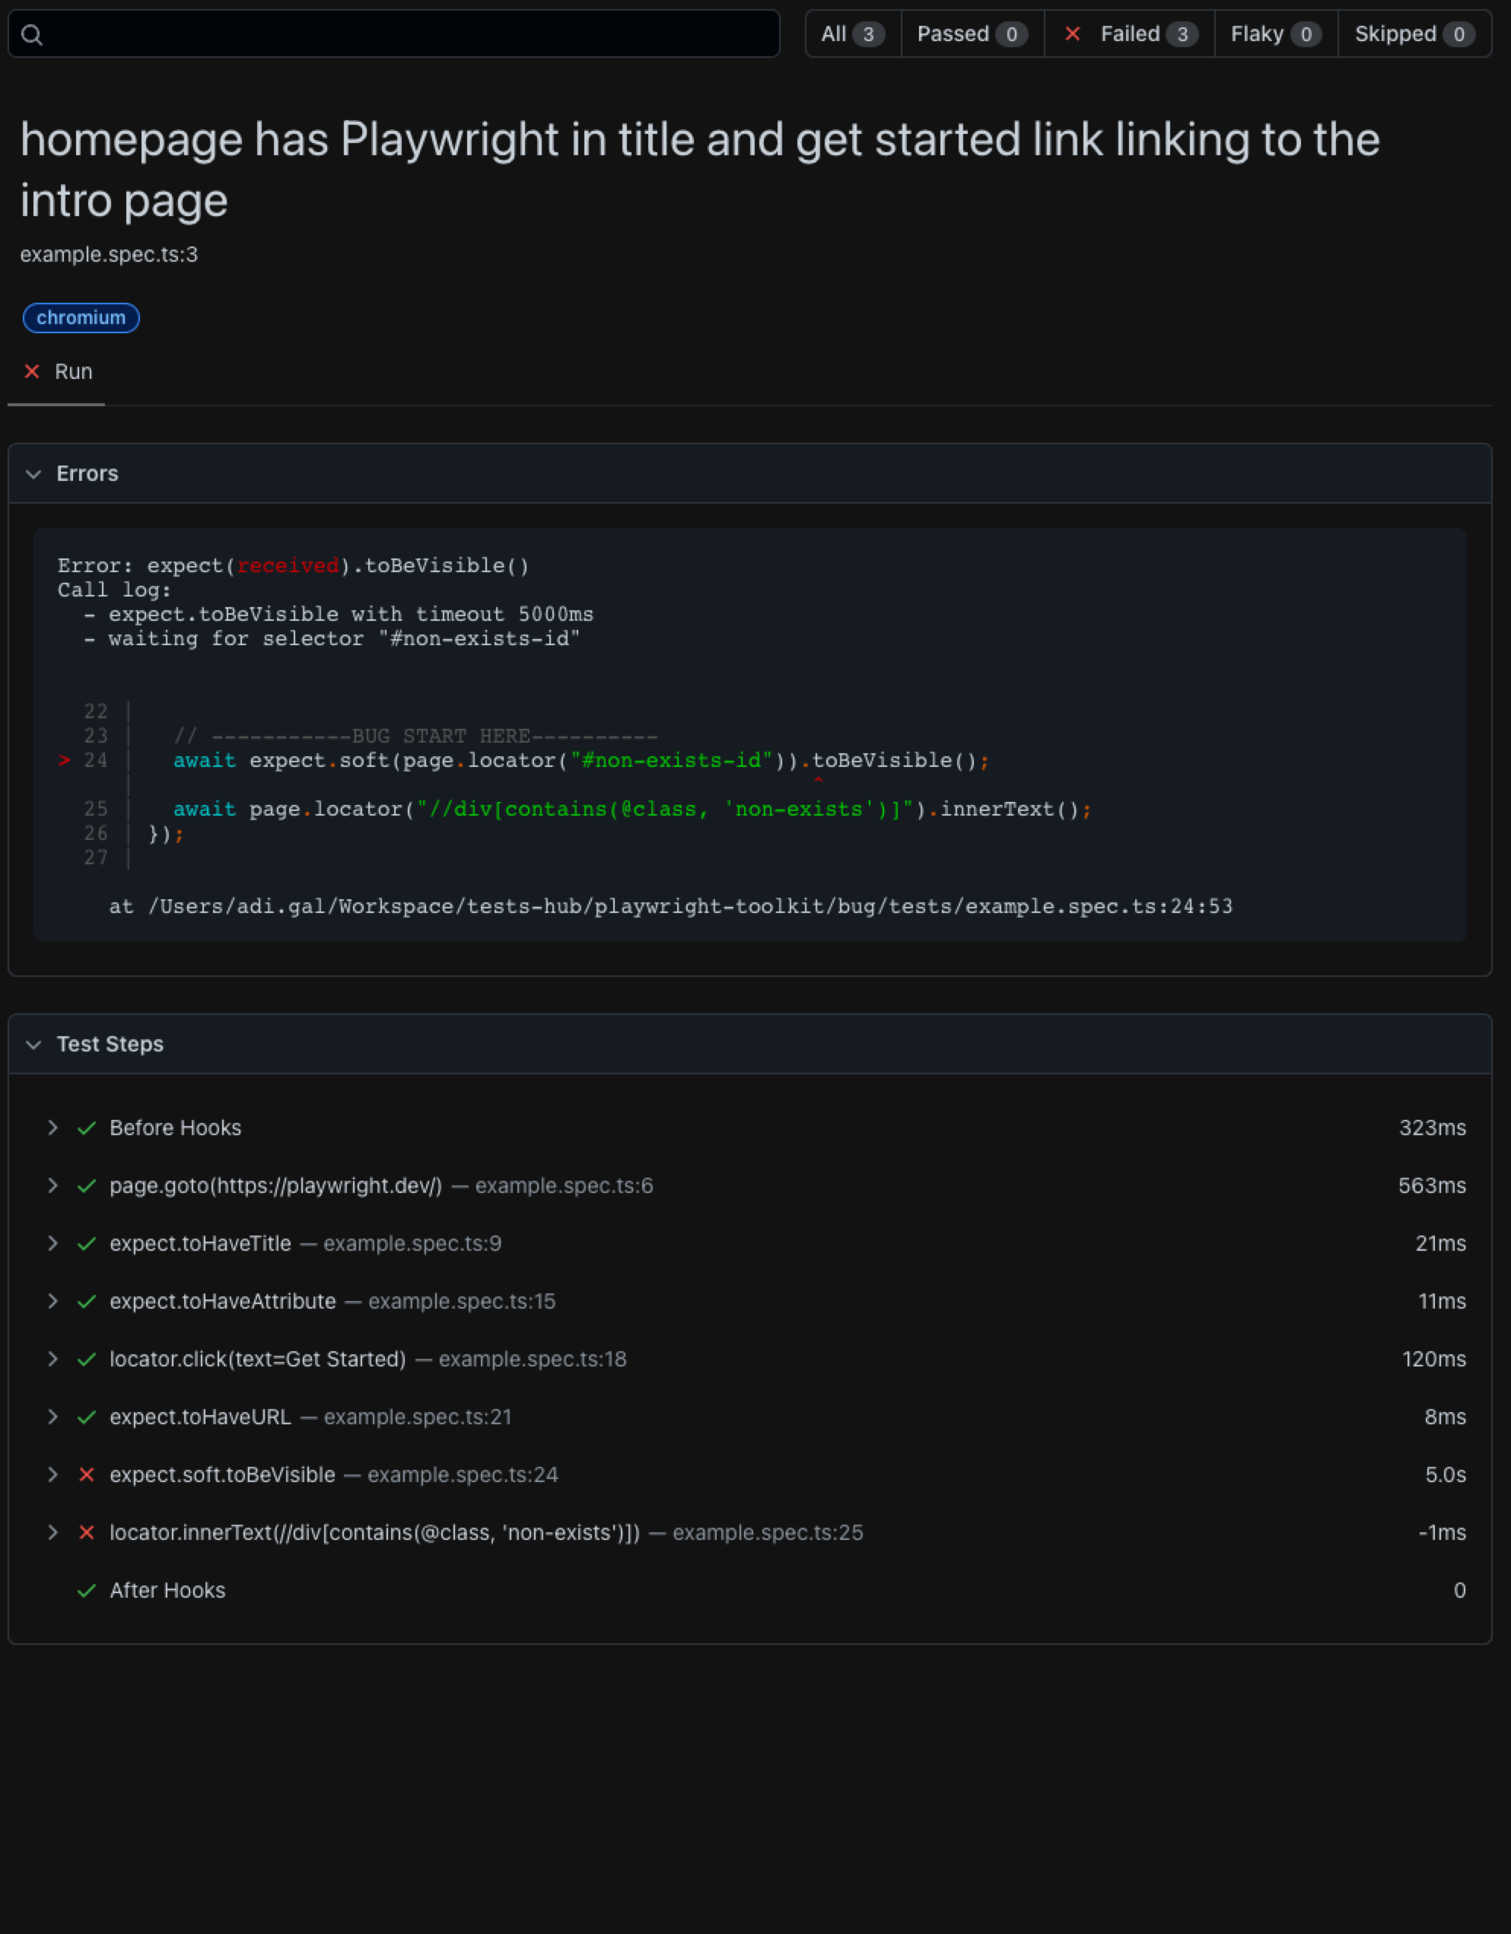
Task: Filter by Failed tests
Action: point(1130,33)
